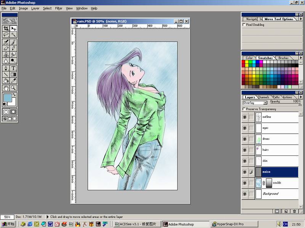Select the Magic Wand tool
The width and height of the screenshot is (305, 228).
[x=13, y=35]
